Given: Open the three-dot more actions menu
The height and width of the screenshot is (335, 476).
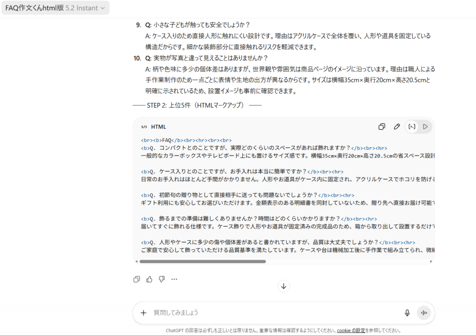Looking at the screenshot, I should pos(174,279).
